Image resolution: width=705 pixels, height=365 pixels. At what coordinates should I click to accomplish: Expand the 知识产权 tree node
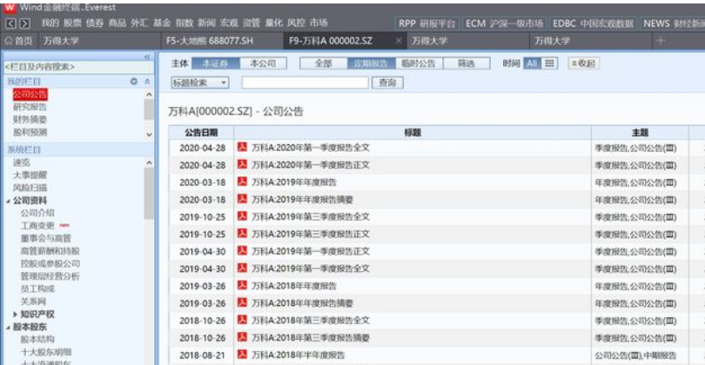click(x=16, y=315)
